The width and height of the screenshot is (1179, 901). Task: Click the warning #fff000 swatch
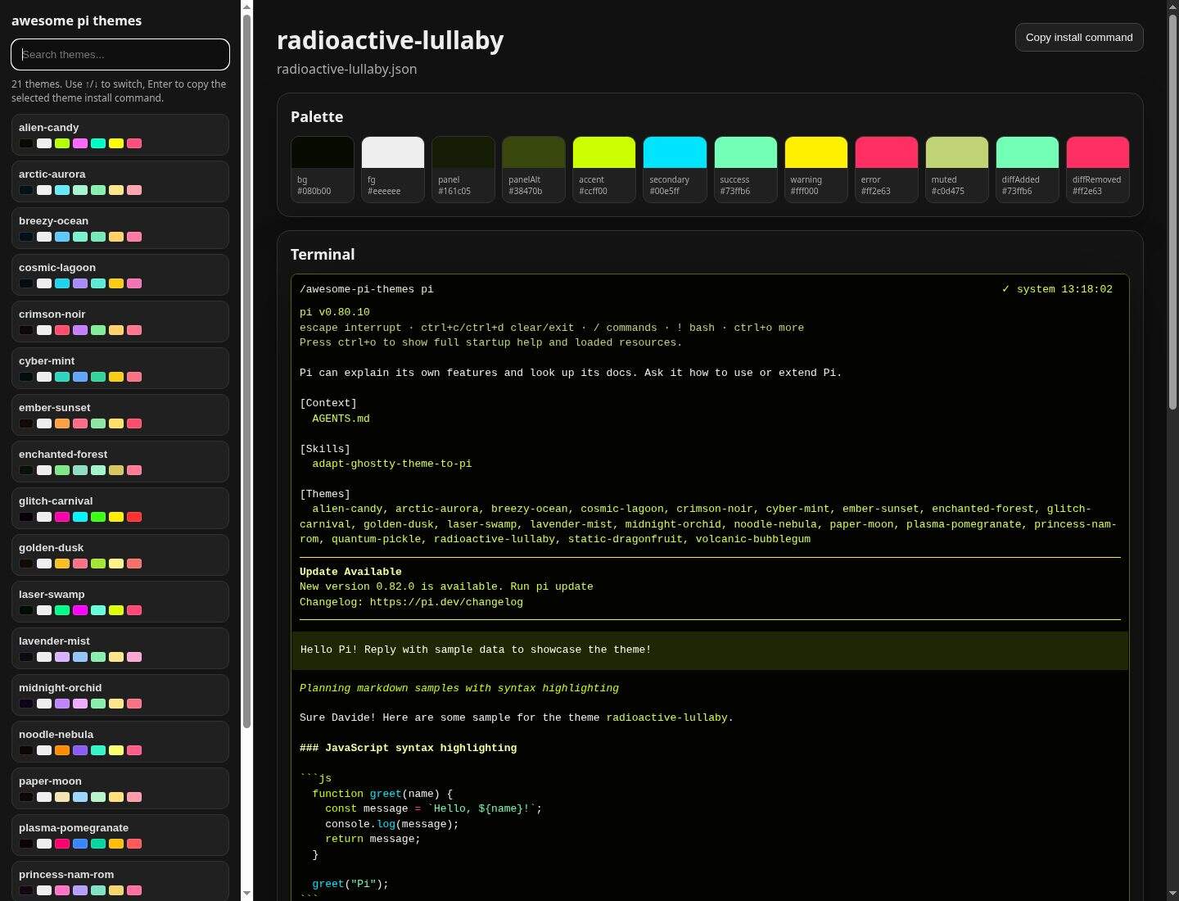tap(815, 169)
